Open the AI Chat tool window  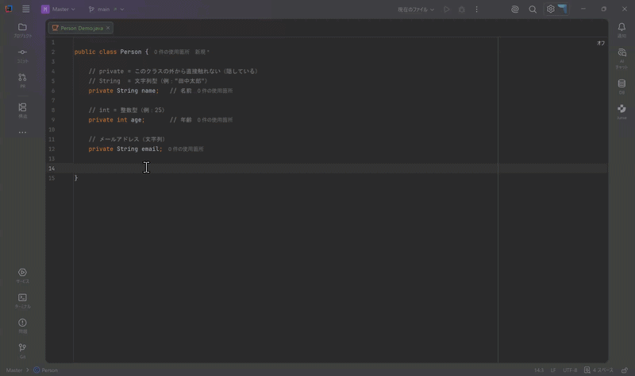(622, 58)
